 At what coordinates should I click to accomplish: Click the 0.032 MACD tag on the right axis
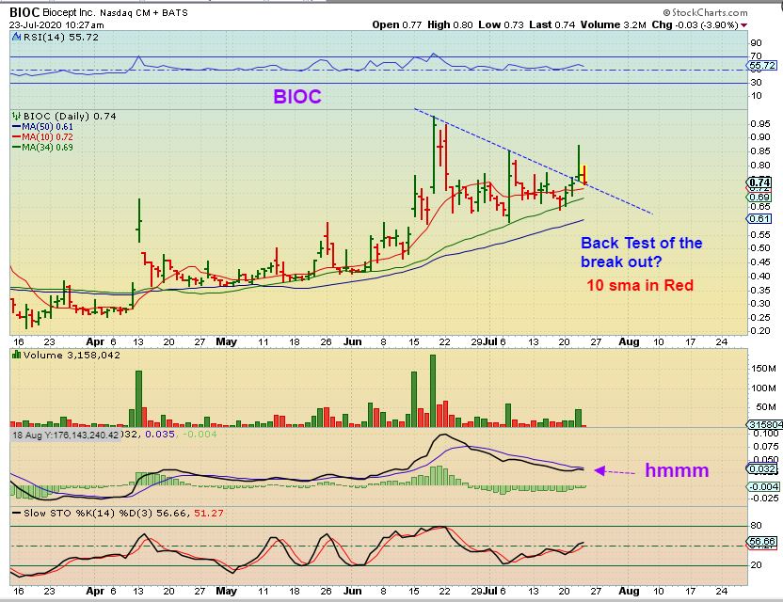(x=762, y=468)
